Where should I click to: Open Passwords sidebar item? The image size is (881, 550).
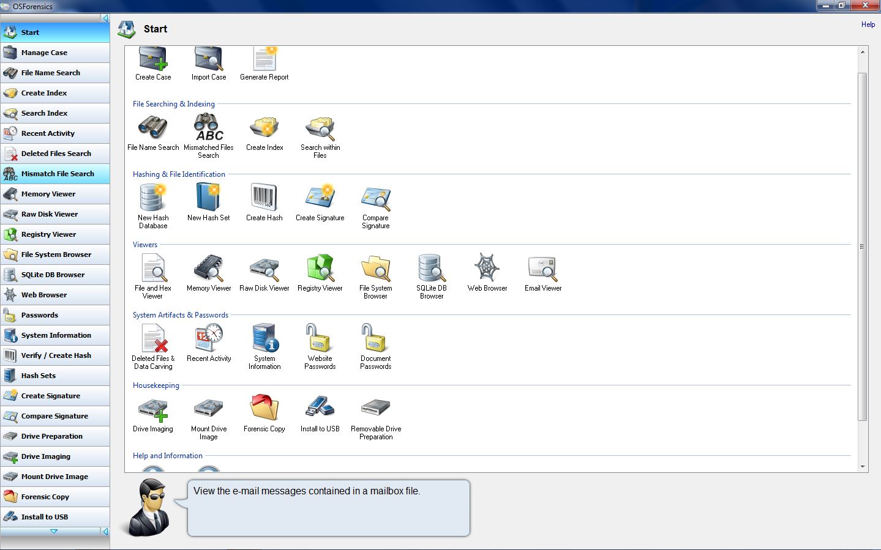click(55, 315)
